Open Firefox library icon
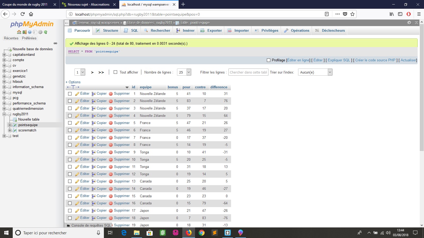The width and height of the screenshot is (424, 238). pyautogui.click(x=392, y=14)
